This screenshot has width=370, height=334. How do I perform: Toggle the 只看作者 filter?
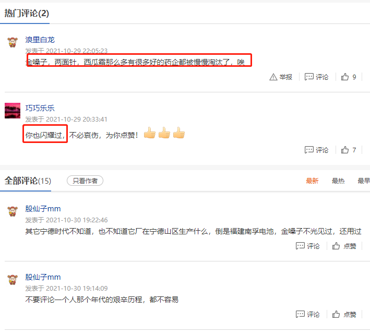pos(85,181)
